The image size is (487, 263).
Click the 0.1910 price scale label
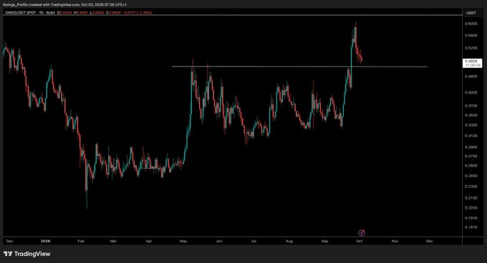click(x=471, y=218)
